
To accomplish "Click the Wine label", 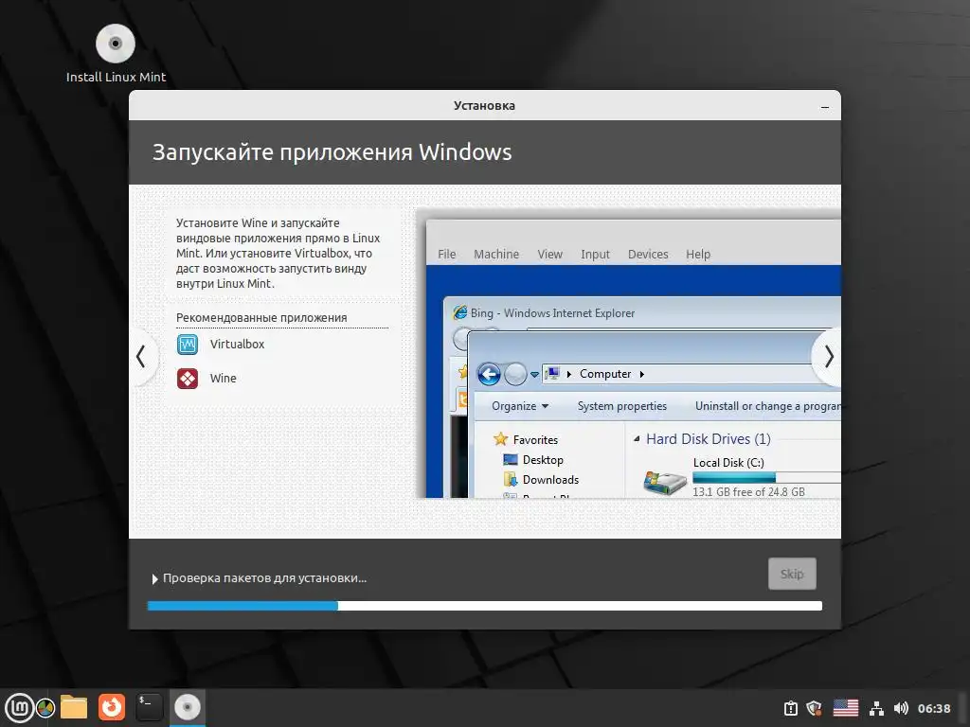I will click(223, 379).
